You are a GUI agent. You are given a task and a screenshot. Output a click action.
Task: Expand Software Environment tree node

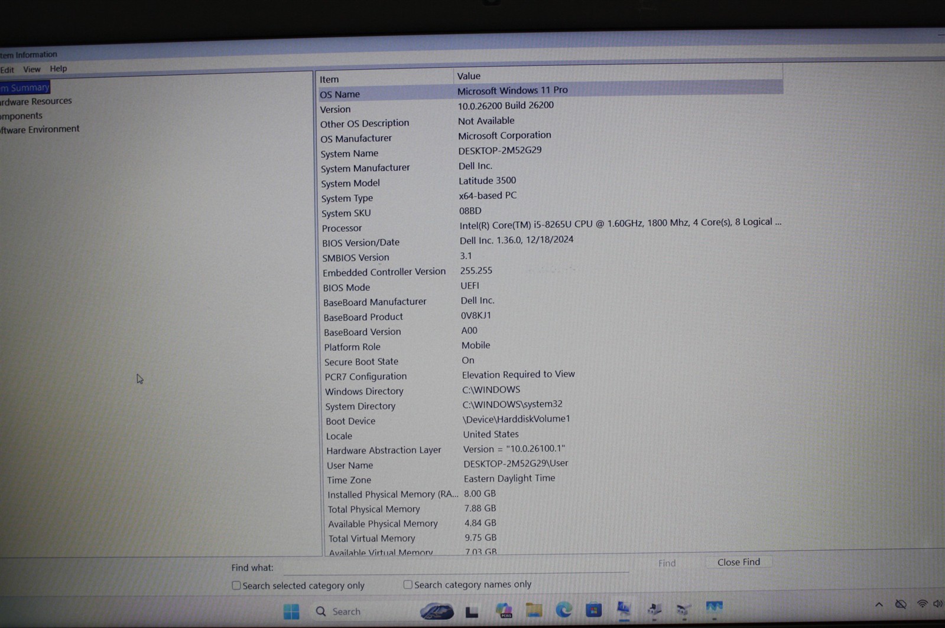point(40,129)
